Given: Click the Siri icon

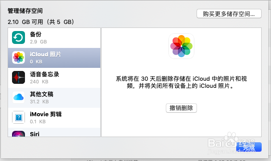Looking at the screenshot, I should point(18,134).
